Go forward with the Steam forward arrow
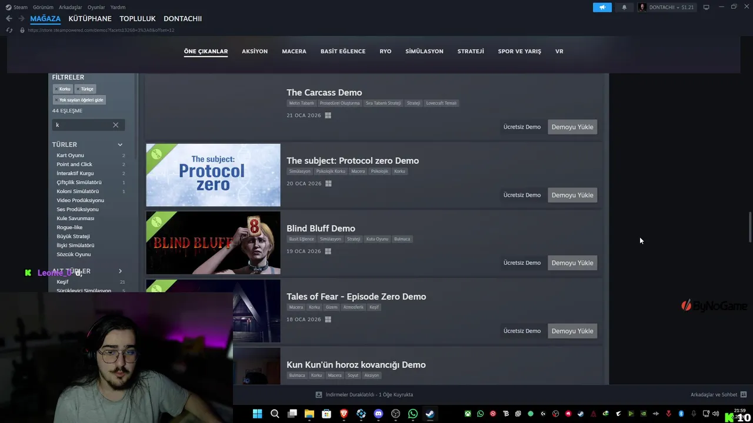 click(x=21, y=19)
